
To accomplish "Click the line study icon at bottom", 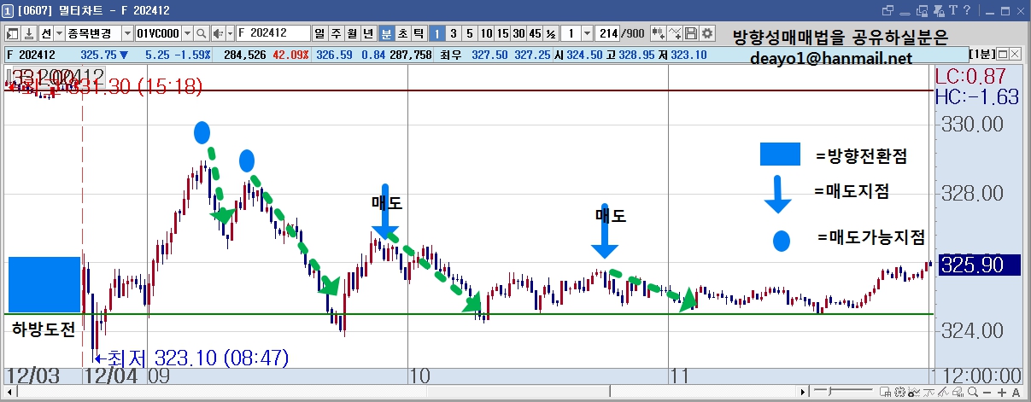I will click(x=928, y=392).
